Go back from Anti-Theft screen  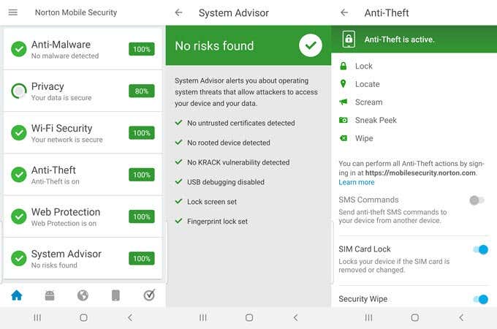click(344, 12)
